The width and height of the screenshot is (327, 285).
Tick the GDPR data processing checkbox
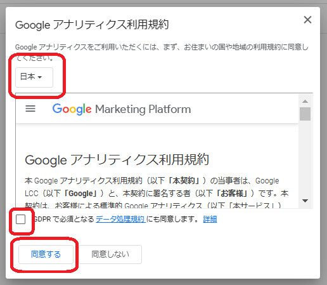click(20, 219)
